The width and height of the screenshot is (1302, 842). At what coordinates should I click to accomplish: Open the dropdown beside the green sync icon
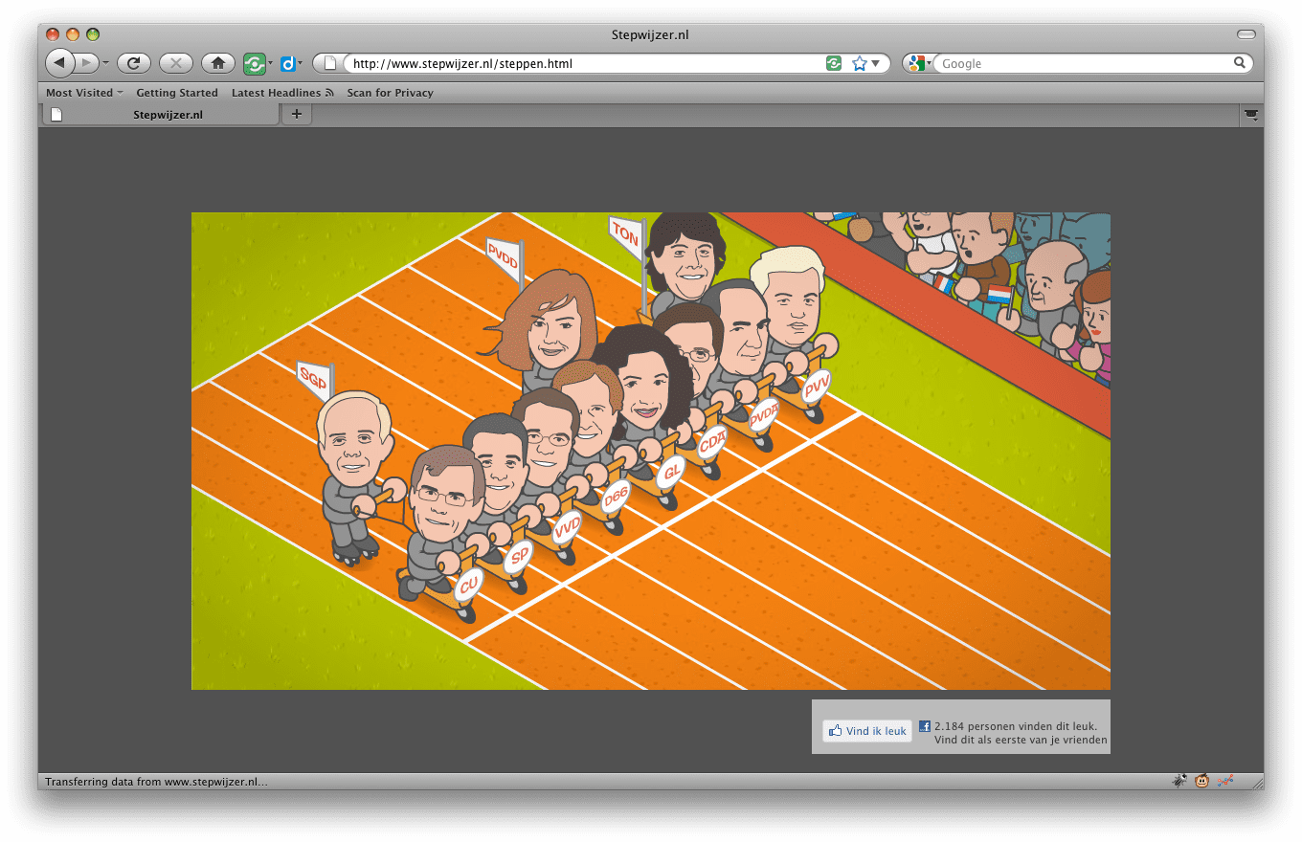(x=271, y=63)
